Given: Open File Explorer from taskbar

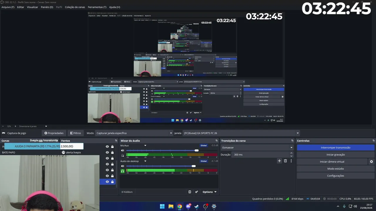Looking at the screenshot, I should pos(171,206).
